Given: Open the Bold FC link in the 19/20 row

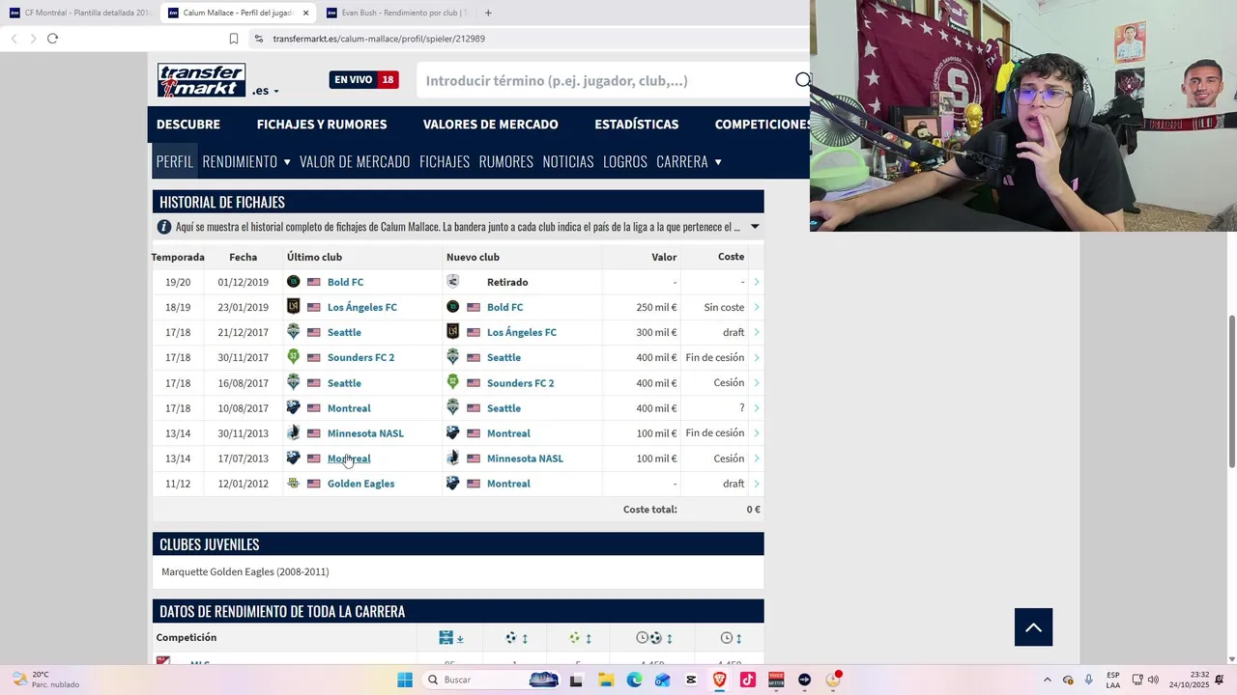Looking at the screenshot, I should click(x=345, y=282).
